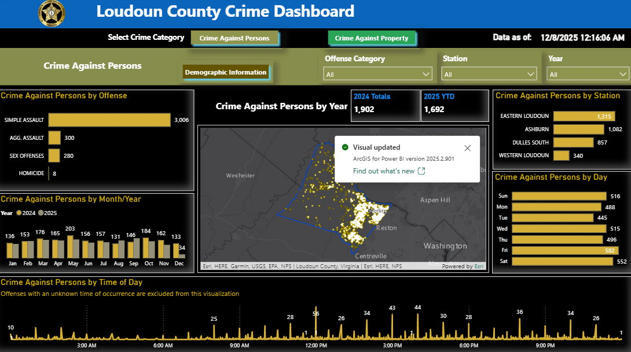Click external link icon beside Find out what's new
Viewport: 631px width, 352px height.
coord(421,171)
